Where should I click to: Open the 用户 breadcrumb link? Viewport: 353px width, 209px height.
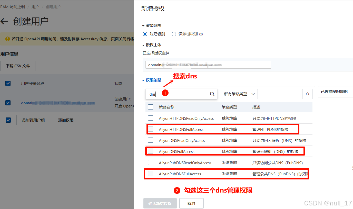[35, 7]
